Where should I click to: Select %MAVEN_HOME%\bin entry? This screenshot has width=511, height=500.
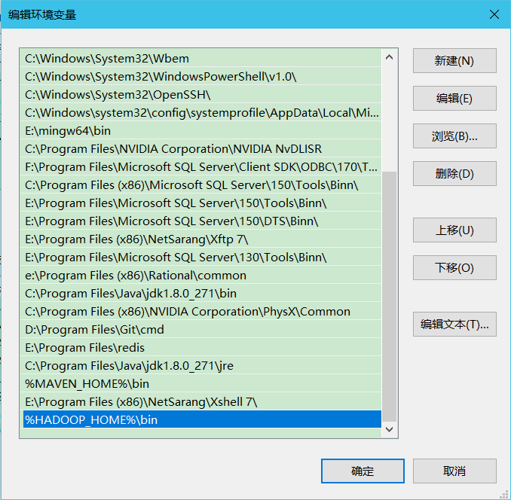200,384
